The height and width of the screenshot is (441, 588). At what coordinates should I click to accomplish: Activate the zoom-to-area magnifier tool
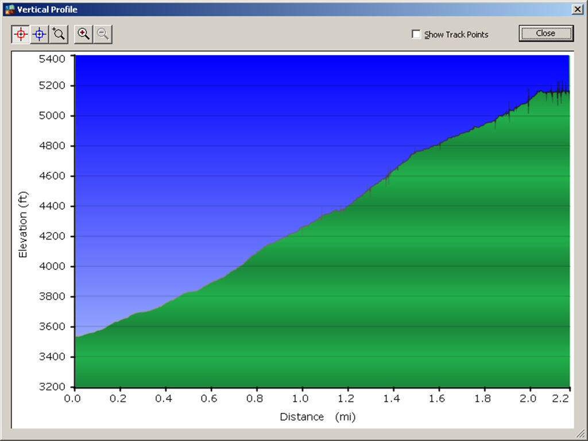tap(59, 34)
